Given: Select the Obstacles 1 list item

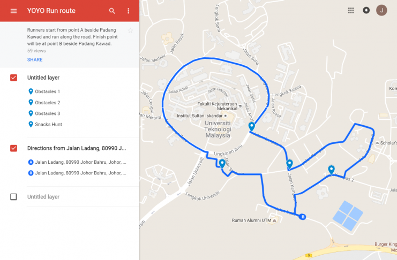Looking at the screenshot, I should [44, 91].
